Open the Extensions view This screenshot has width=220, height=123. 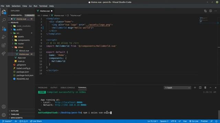tap(4, 45)
